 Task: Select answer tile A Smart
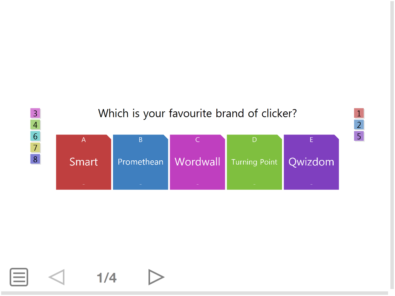(84, 162)
